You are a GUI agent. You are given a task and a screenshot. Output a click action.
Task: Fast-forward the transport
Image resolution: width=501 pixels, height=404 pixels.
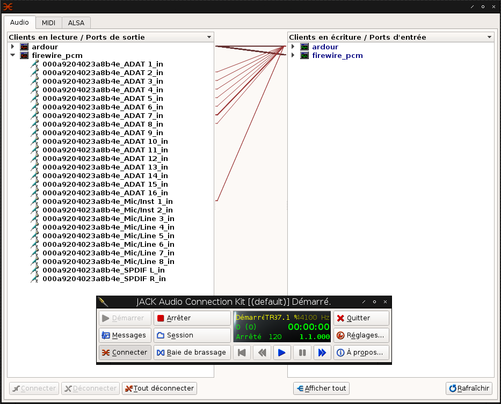322,352
